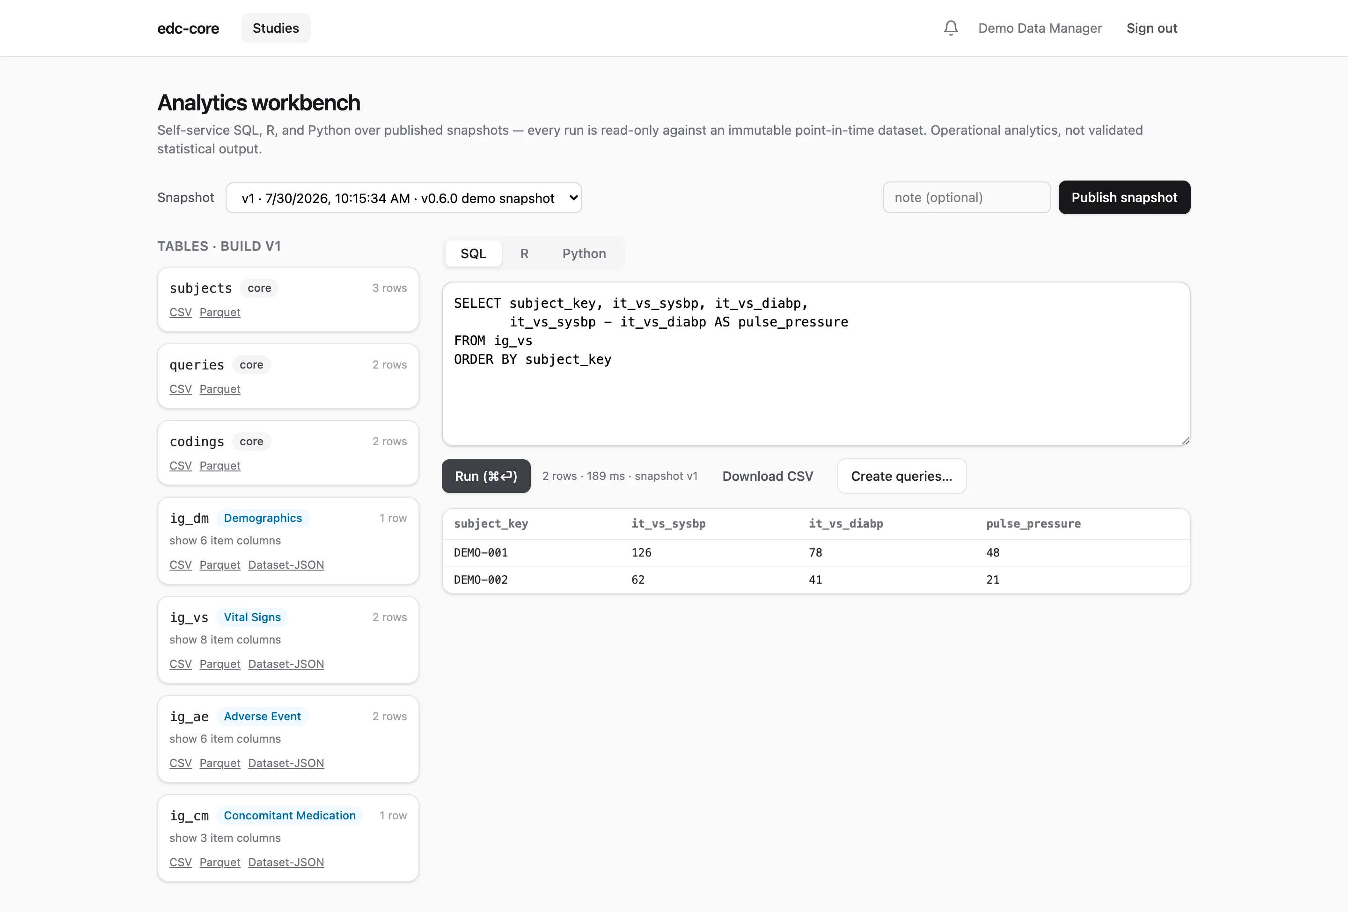Download ig_vs as Parquet
1348x912 pixels.
tap(220, 664)
